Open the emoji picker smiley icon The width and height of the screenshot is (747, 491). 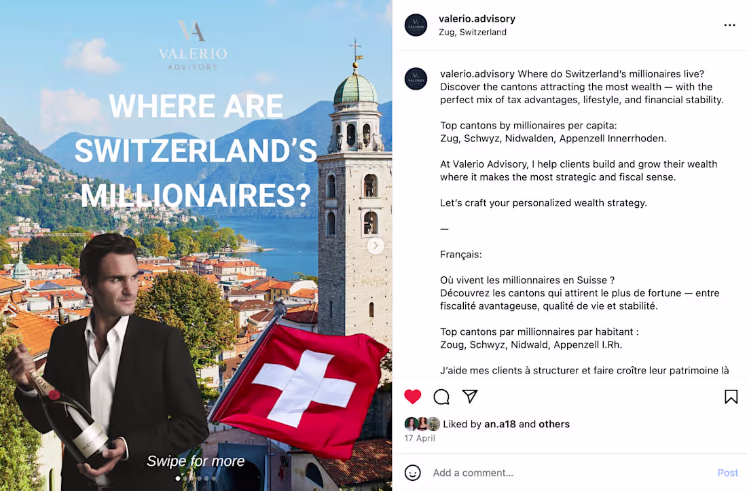tap(413, 473)
